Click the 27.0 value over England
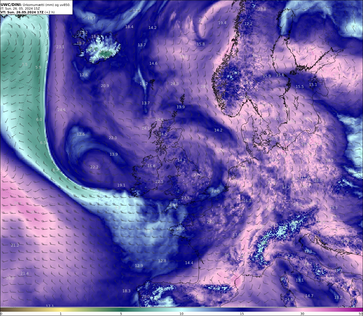 click(x=198, y=175)
